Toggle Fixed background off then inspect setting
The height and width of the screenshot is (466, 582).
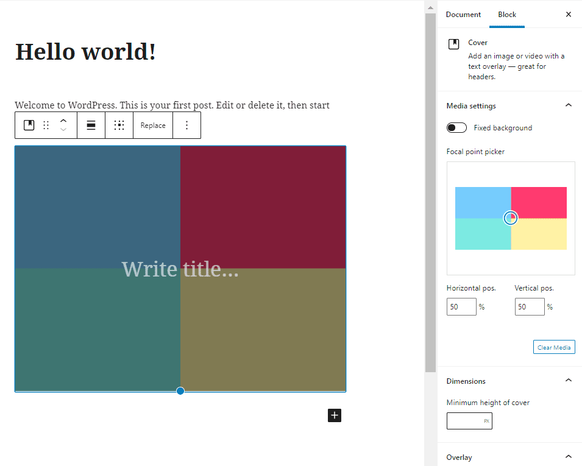point(456,127)
